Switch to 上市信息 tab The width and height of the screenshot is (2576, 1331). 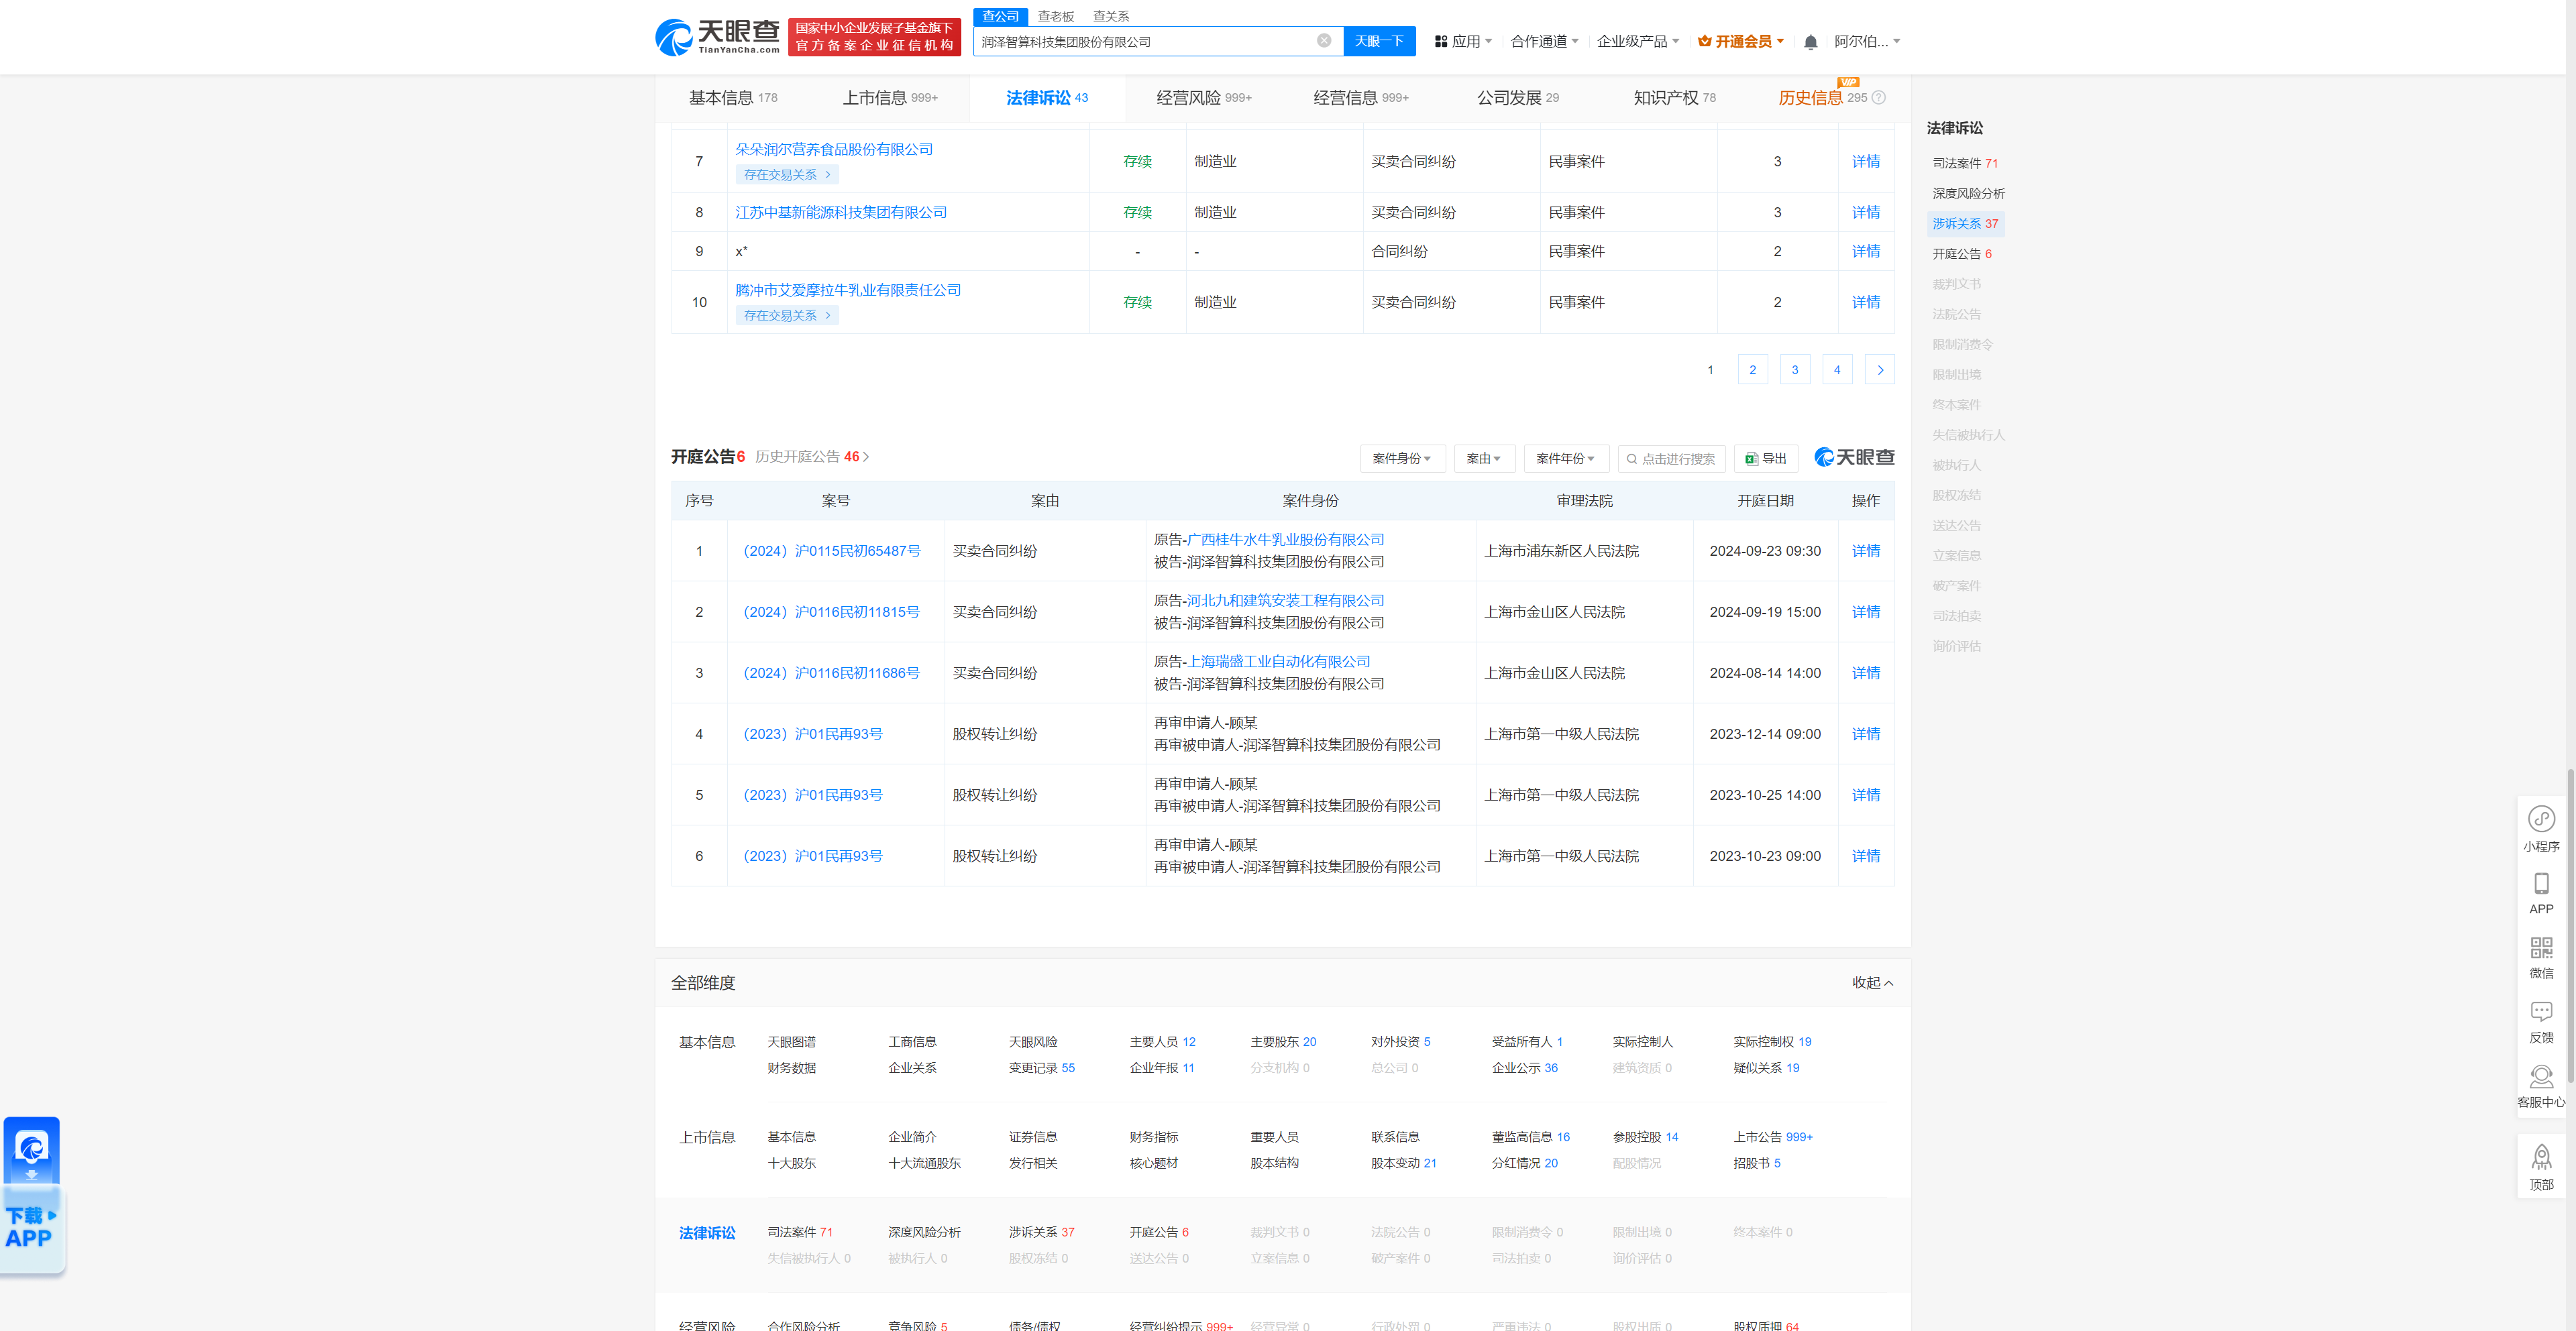pos(890,98)
